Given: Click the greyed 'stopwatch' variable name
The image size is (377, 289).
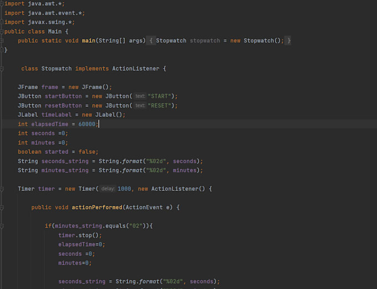Looking at the screenshot, I should tap(205, 40).
